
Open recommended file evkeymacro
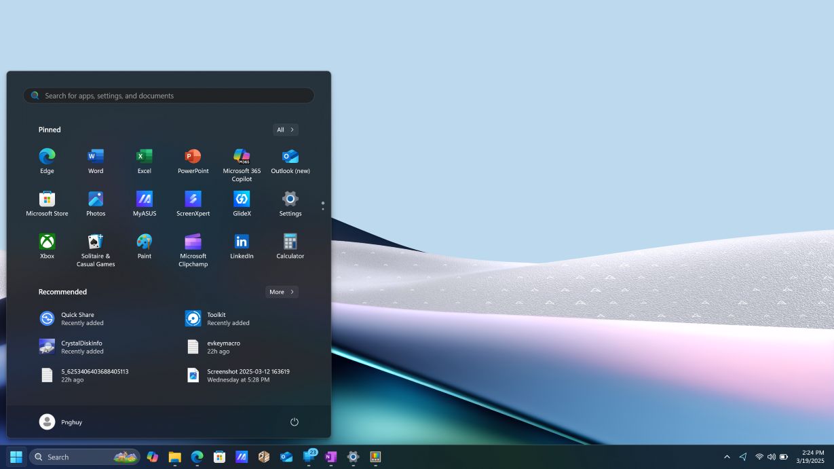[223, 347]
